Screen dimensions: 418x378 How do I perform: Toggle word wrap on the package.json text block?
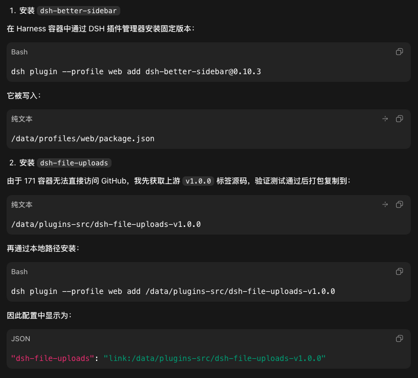click(x=385, y=119)
